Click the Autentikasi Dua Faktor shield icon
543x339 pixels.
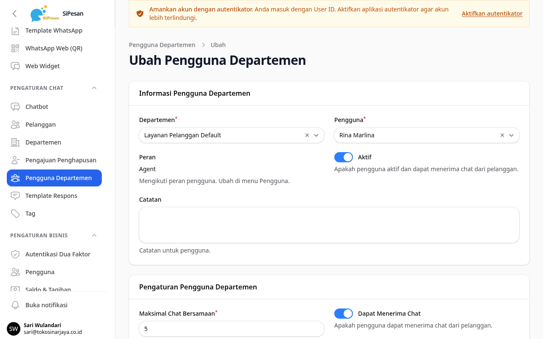click(x=15, y=254)
